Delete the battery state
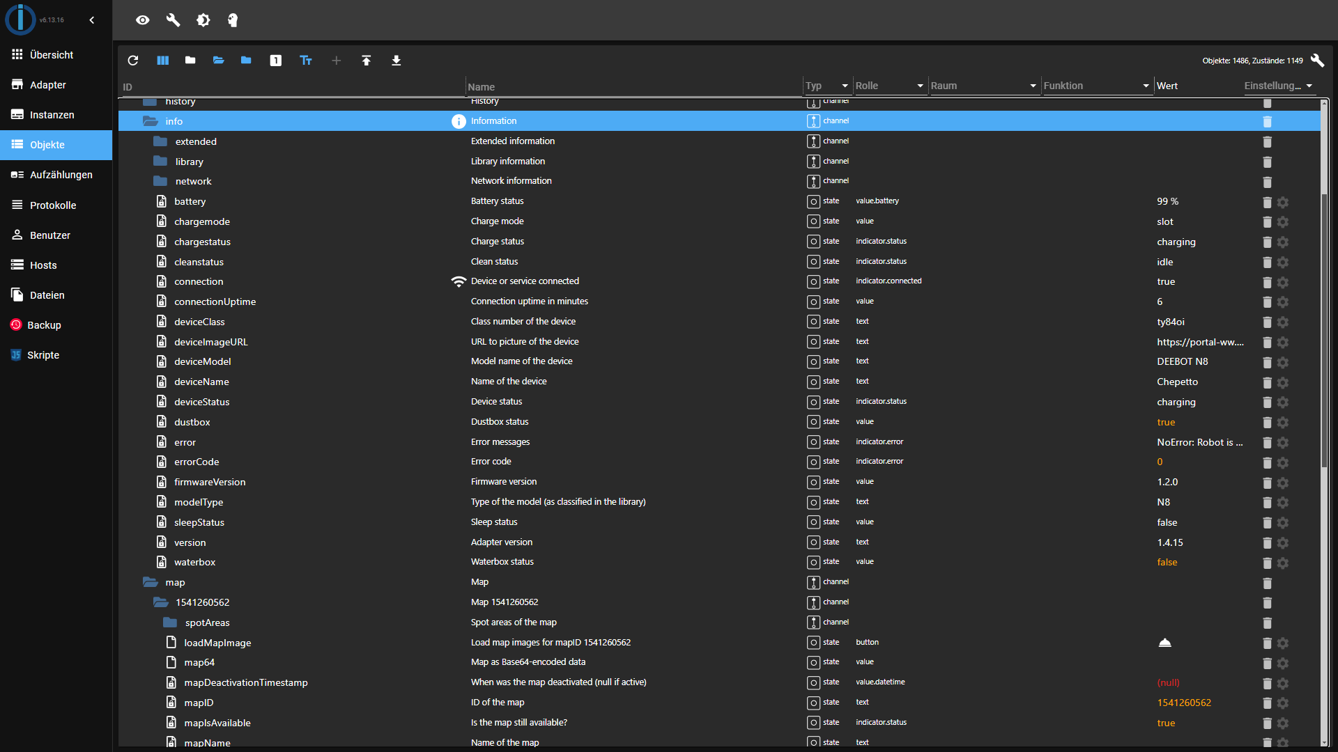Image resolution: width=1338 pixels, height=752 pixels. pos(1267,202)
